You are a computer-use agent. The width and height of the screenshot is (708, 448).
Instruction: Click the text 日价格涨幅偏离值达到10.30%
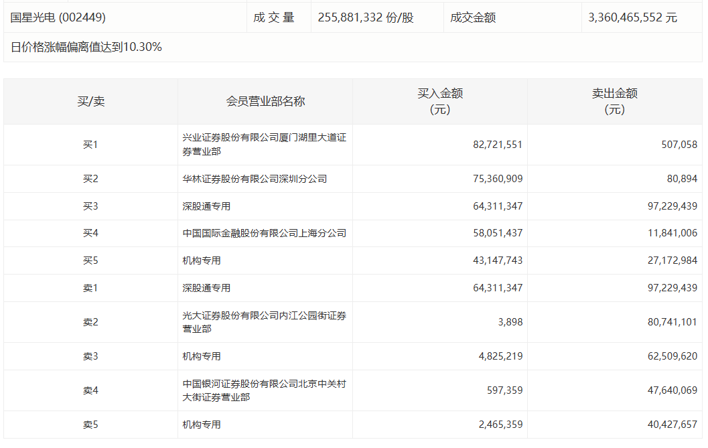pyautogui.click(x=86, y=47)
